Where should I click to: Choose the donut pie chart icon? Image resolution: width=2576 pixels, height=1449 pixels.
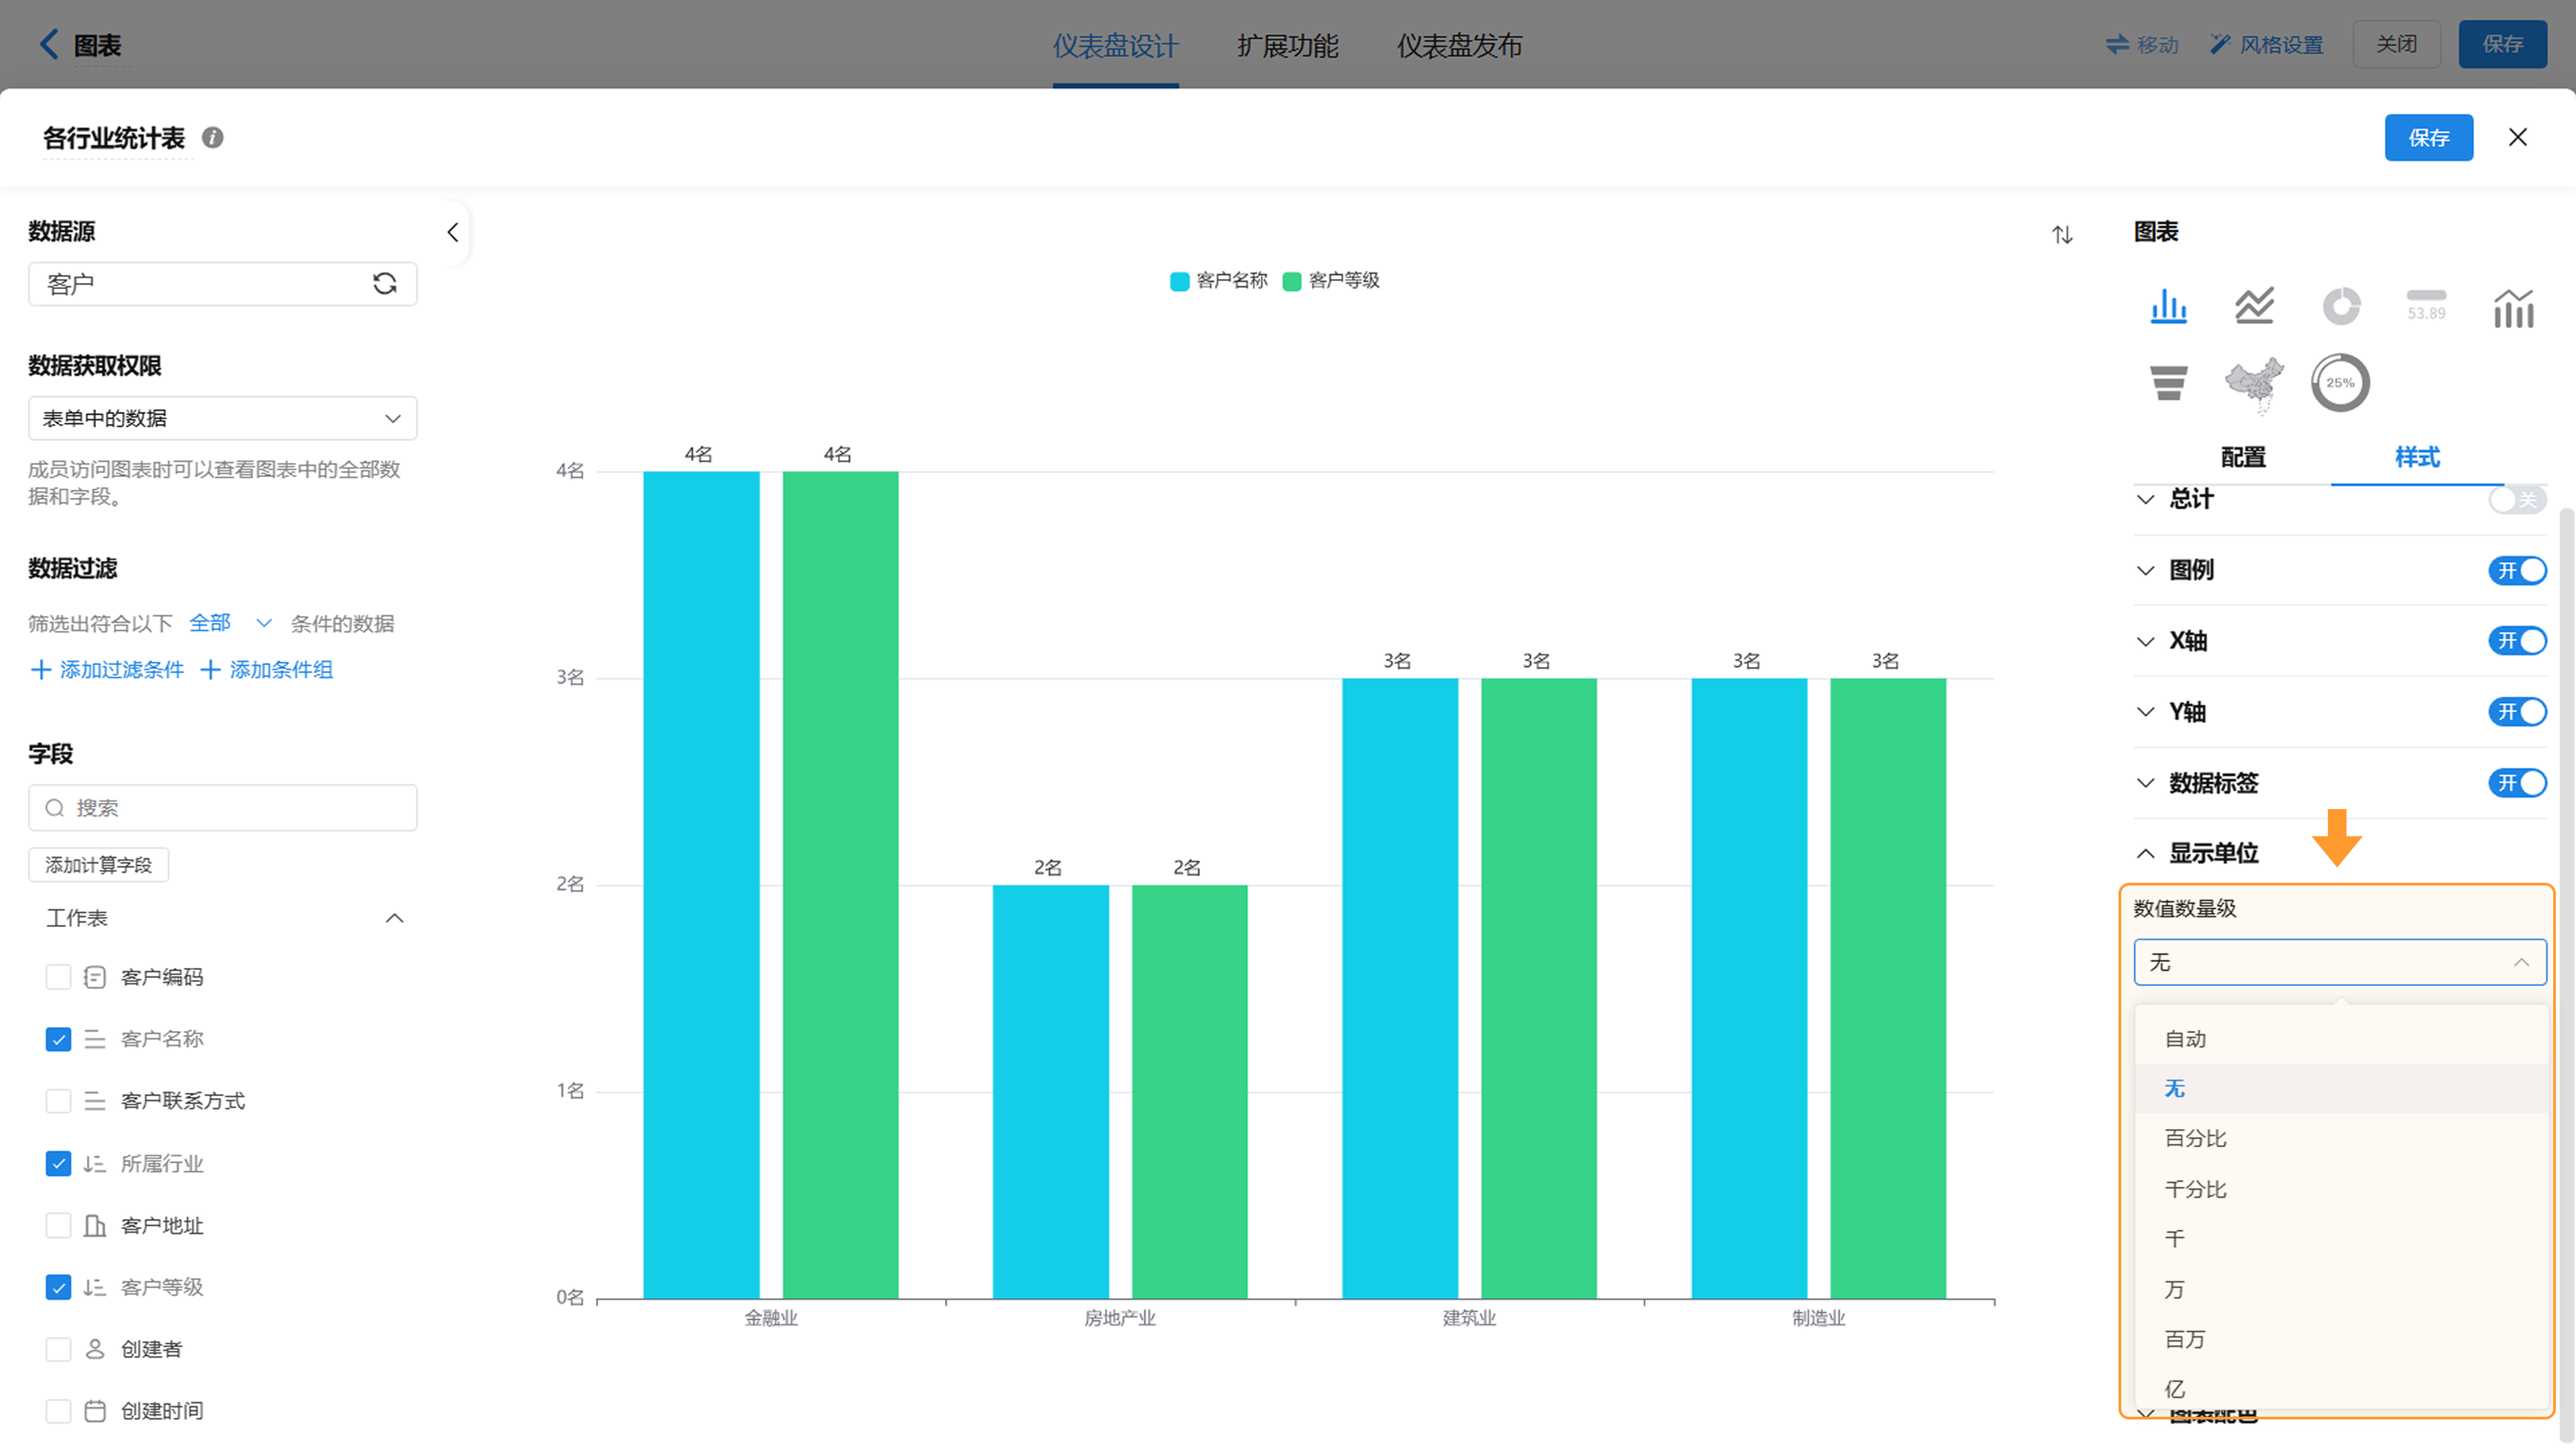click(2340, 306)
